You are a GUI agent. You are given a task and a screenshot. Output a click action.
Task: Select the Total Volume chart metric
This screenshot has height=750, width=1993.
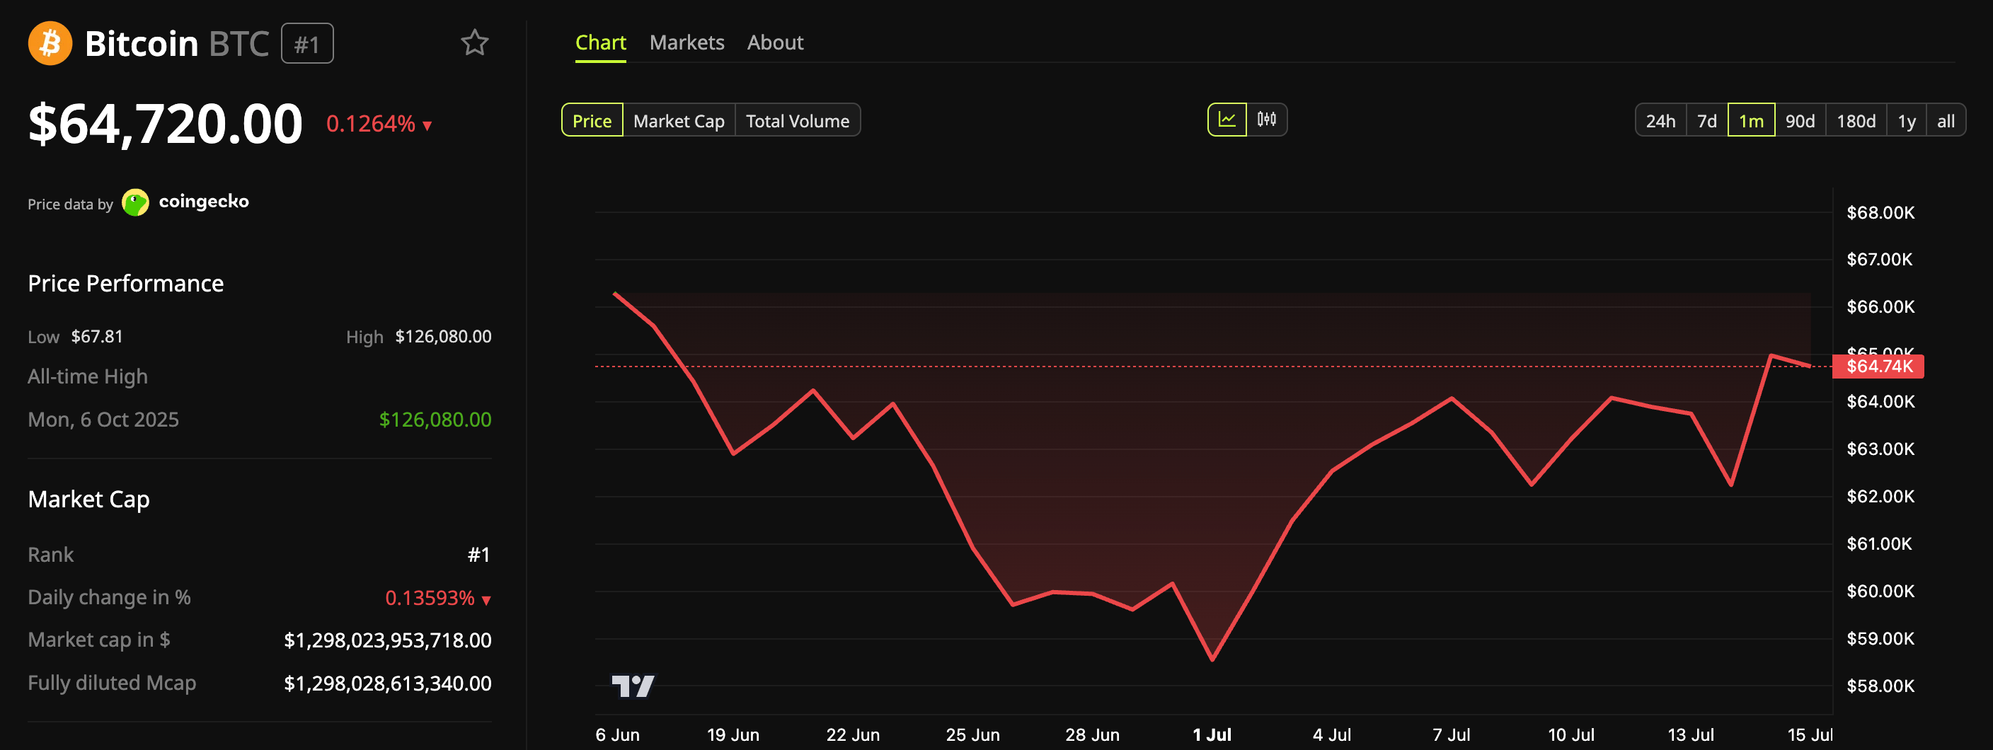point(797,120)
